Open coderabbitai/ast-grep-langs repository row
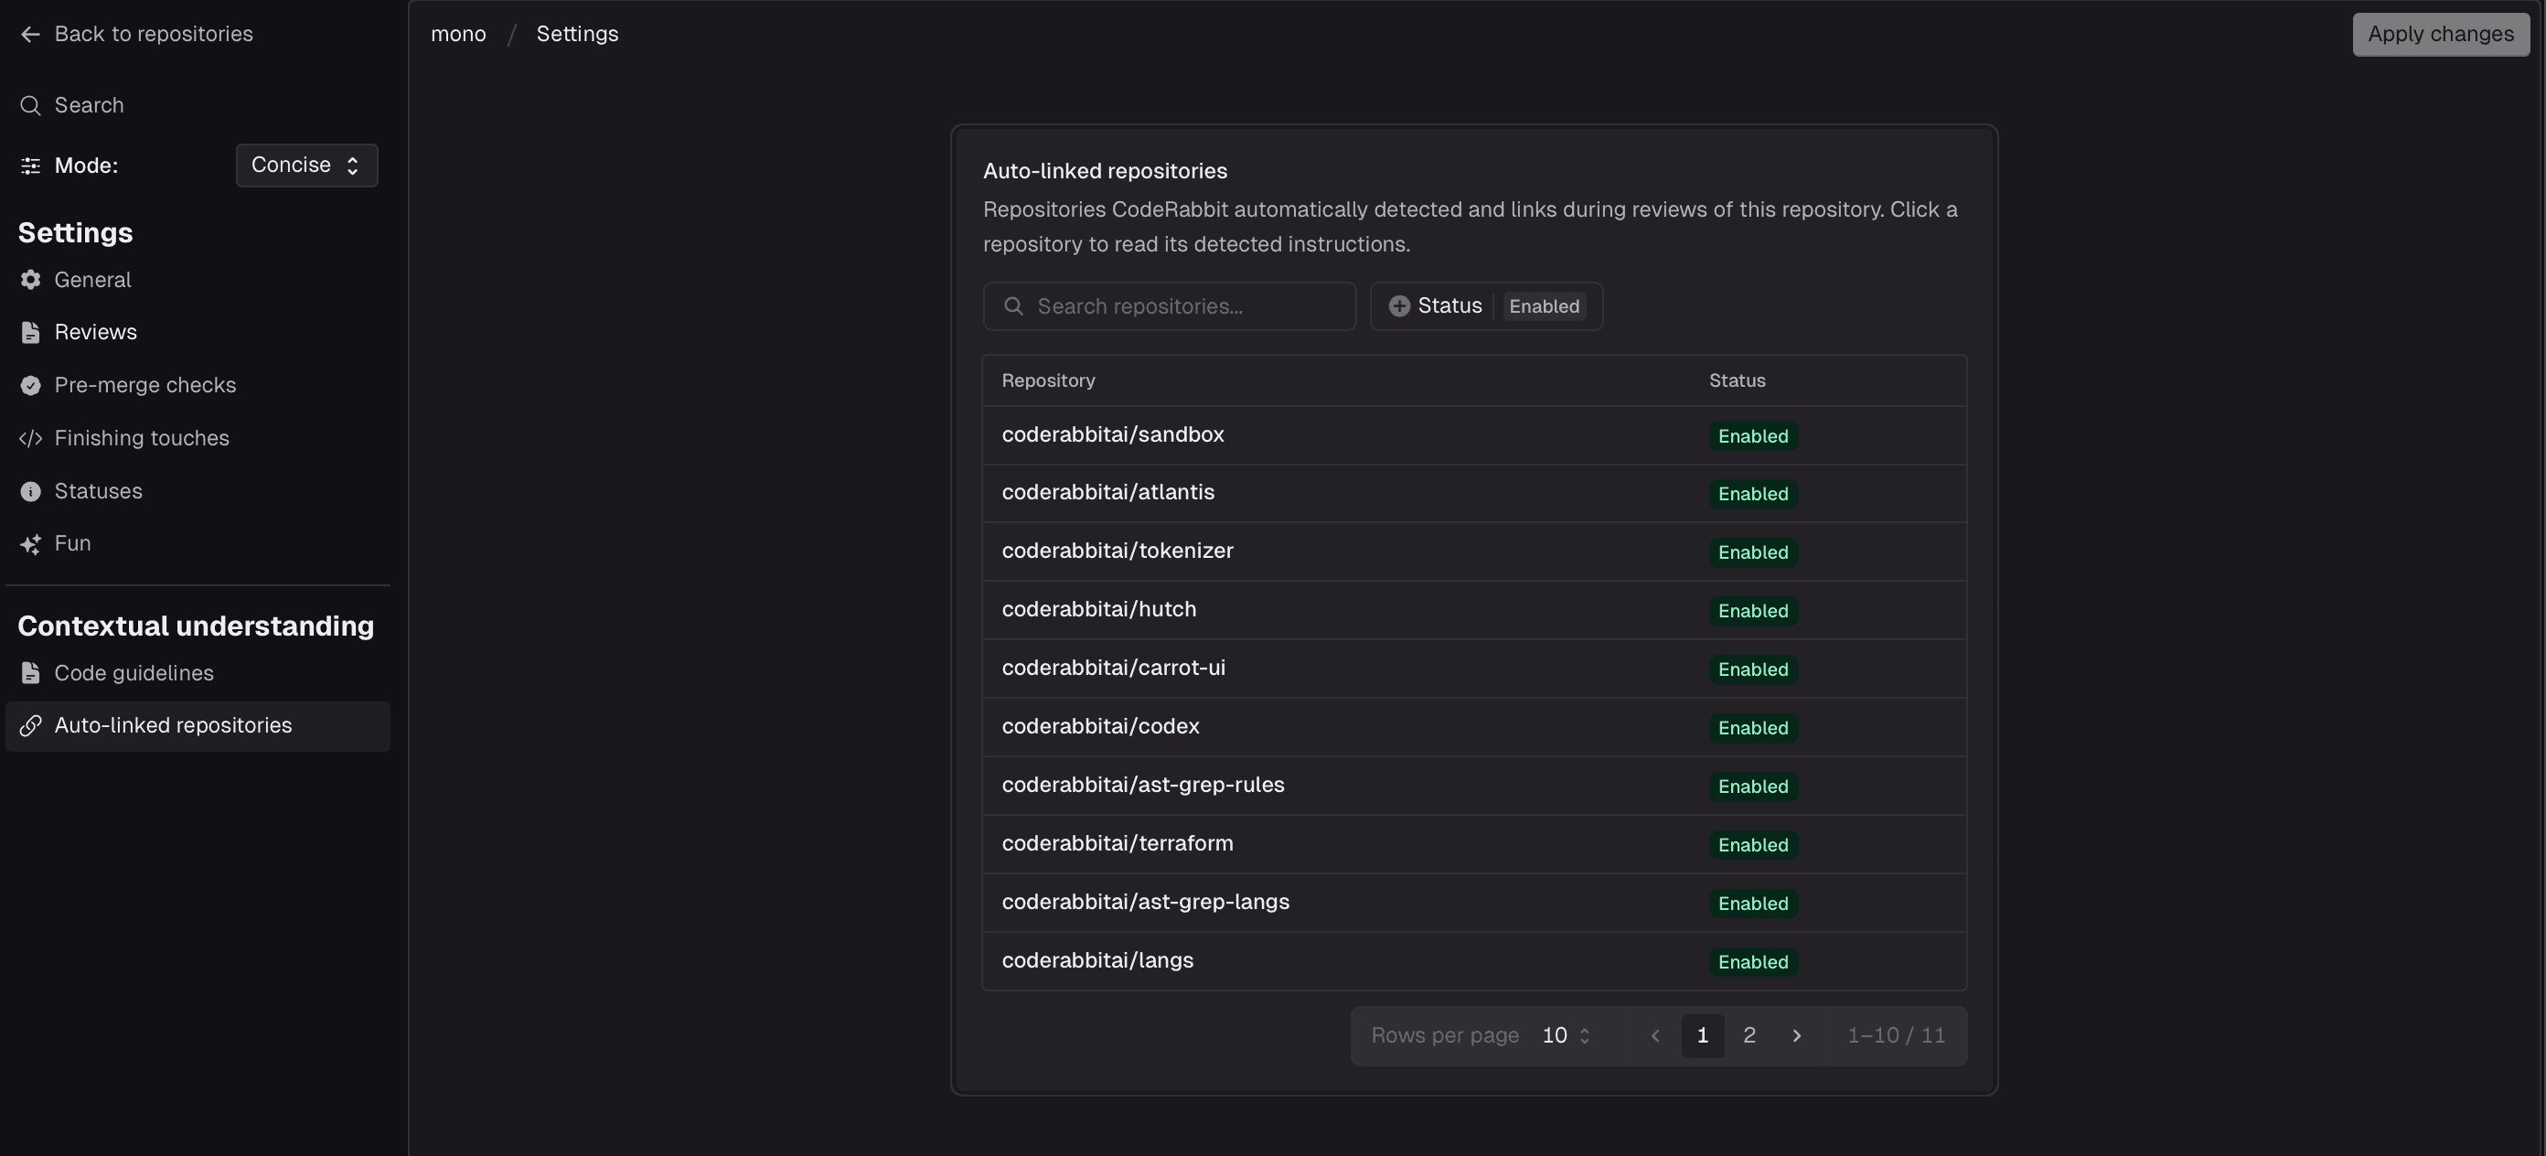 (1473, 902)
